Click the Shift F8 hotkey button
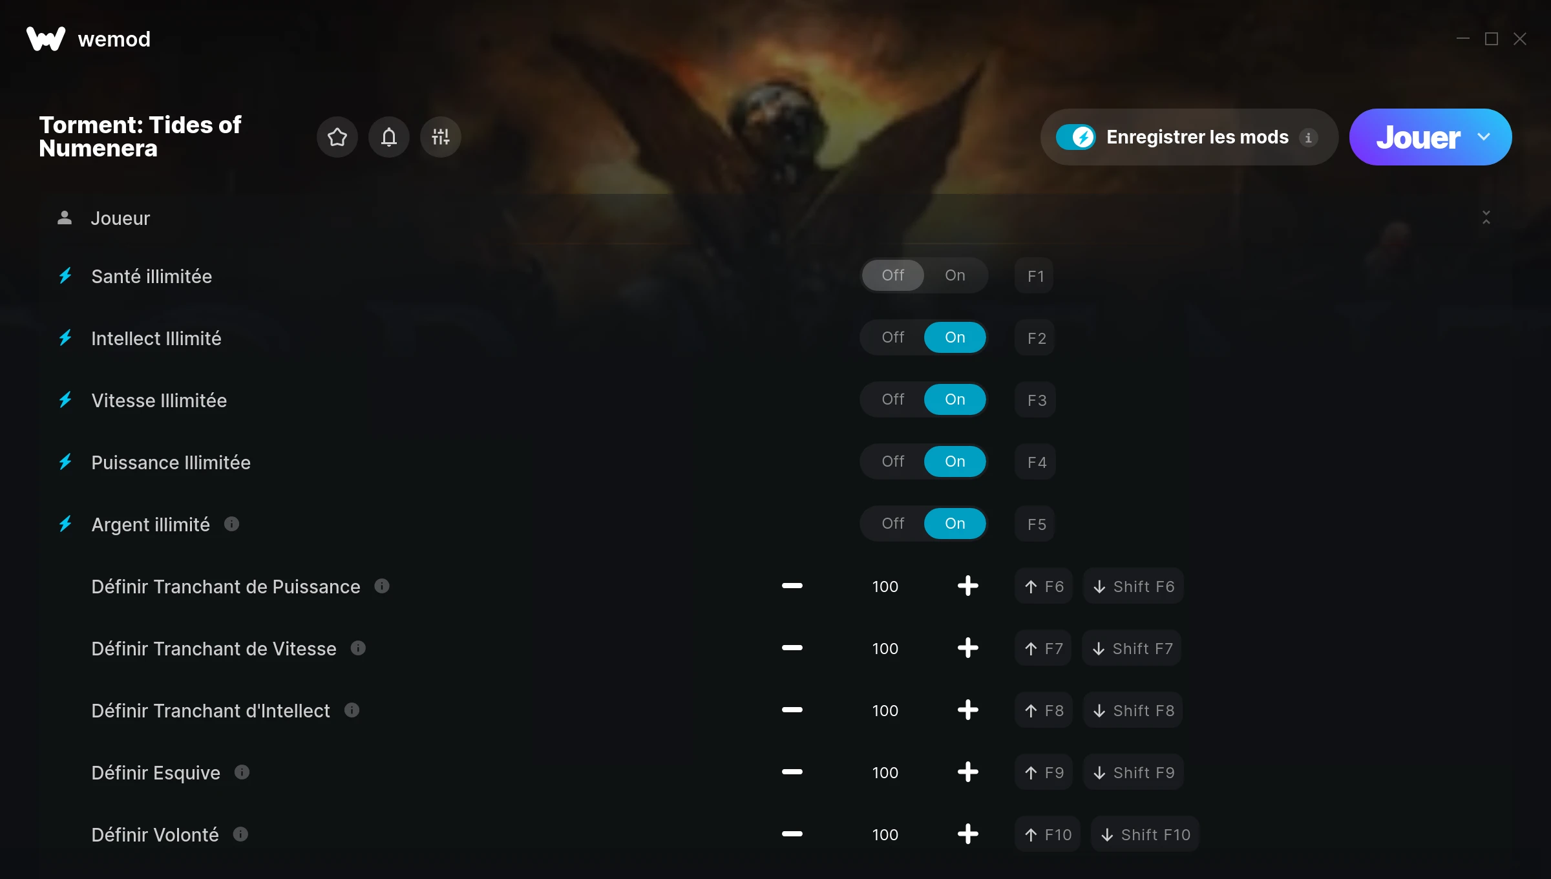The width and height of the screenshot is (1551, 879). (x=1134, y=710)
